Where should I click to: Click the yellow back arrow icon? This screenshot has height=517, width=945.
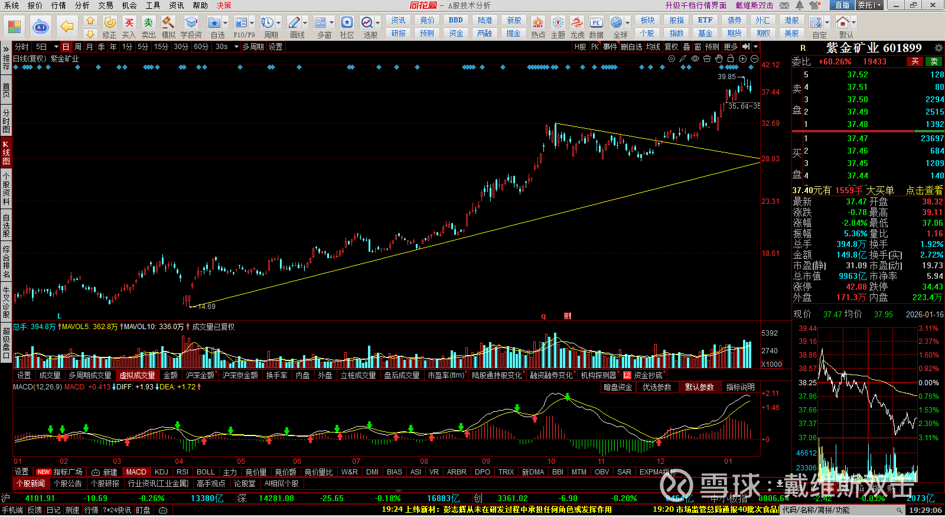click(67, 27)
